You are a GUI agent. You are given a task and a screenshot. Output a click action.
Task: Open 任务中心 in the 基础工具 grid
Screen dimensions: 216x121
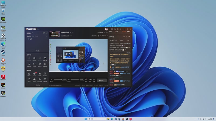tap(29, 74)
